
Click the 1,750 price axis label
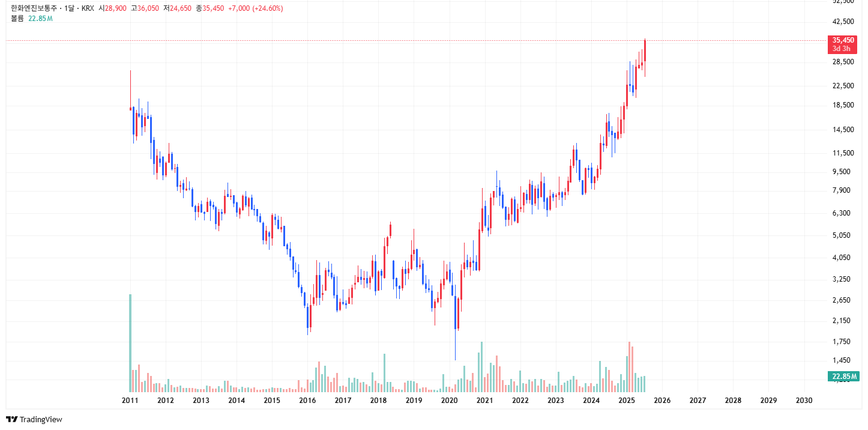coord(843,342)
